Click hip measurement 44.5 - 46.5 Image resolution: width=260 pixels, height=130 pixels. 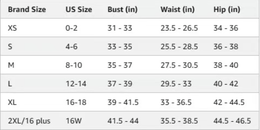click(x=232, y=121)
